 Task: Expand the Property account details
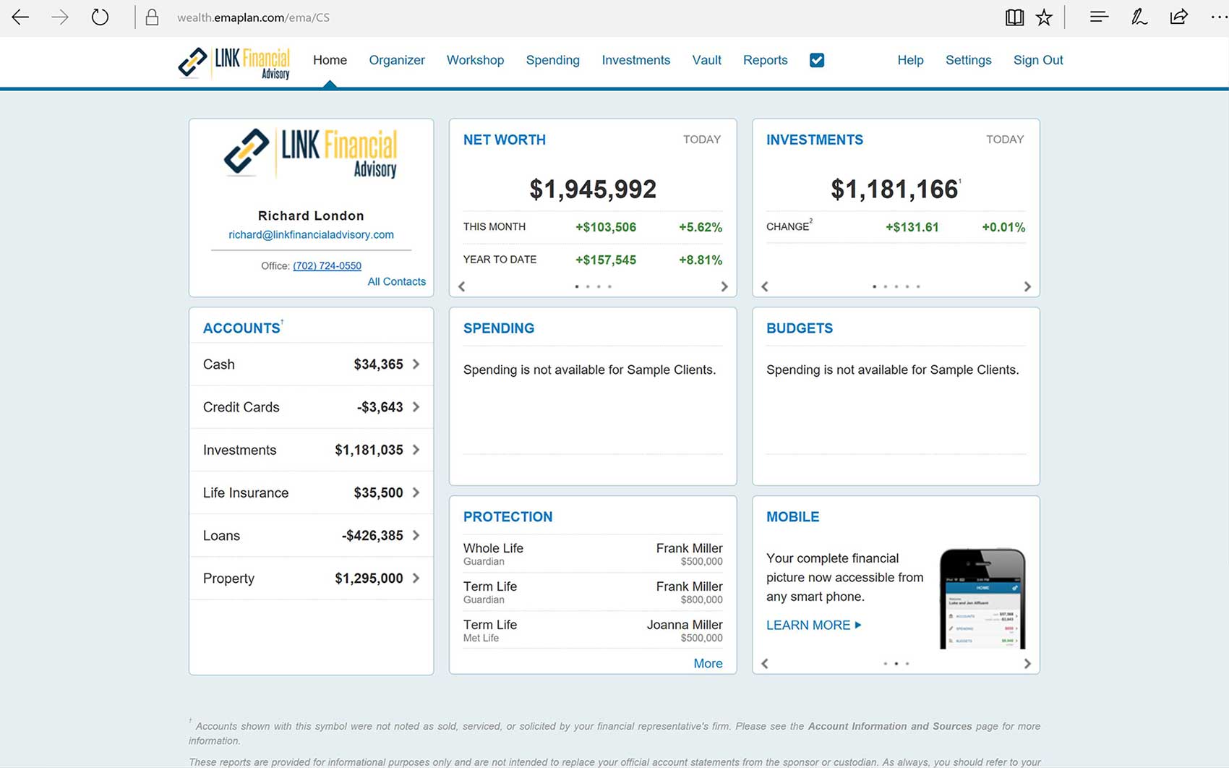414,579
